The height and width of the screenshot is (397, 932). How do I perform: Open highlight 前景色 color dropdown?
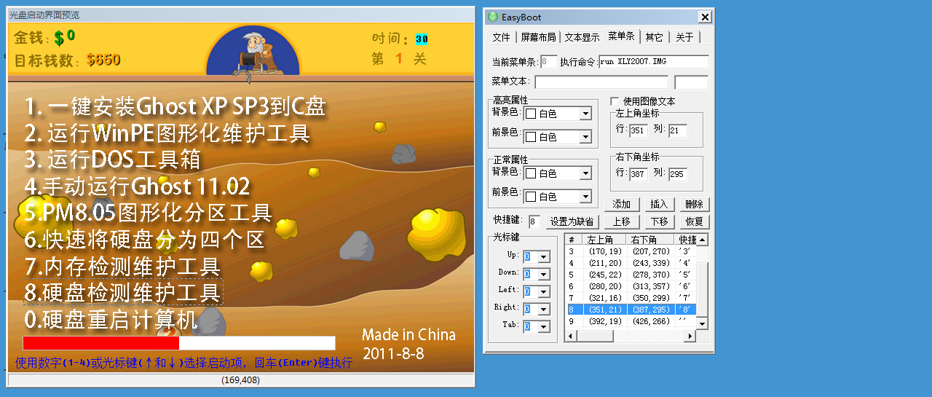coord(585,137)
